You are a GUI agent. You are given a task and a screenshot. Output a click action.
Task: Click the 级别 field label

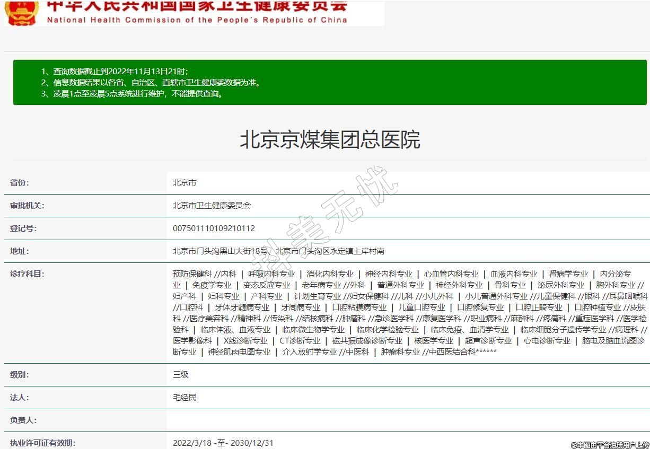(x=20, y=375)
